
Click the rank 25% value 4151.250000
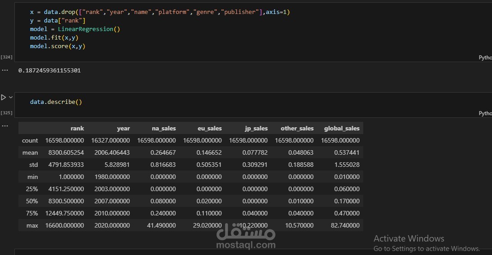tap(66, 189)
